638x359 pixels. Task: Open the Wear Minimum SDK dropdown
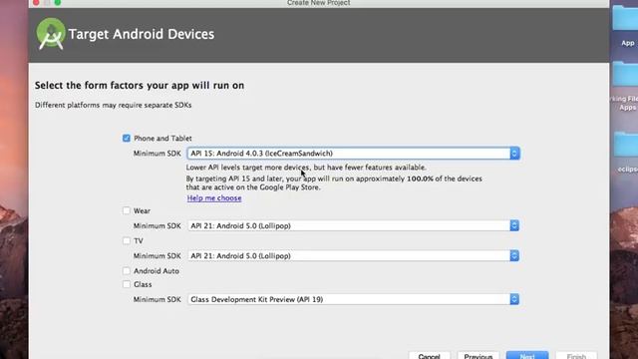353,225
